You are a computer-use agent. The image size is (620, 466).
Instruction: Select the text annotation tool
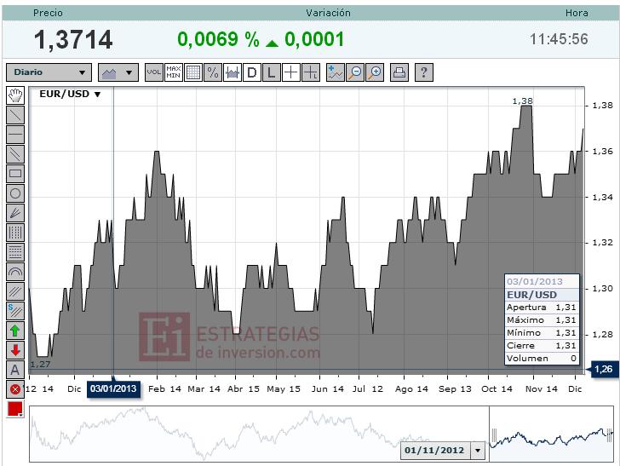14,370
